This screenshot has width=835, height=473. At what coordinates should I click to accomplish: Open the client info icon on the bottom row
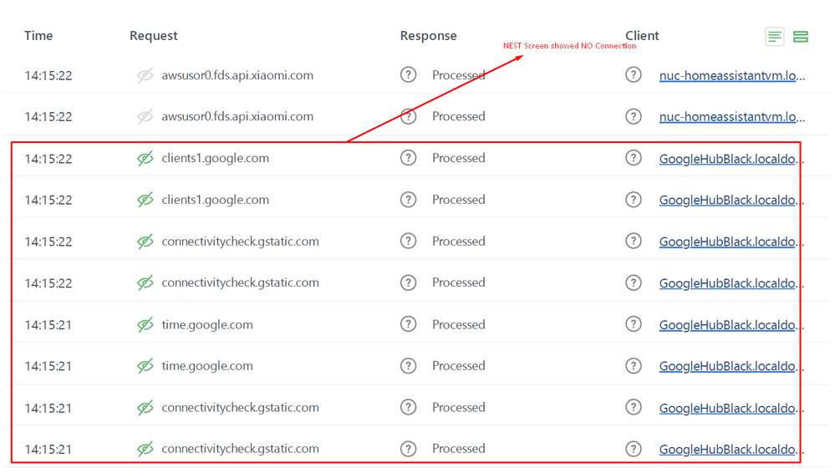(x=634, y=449)
